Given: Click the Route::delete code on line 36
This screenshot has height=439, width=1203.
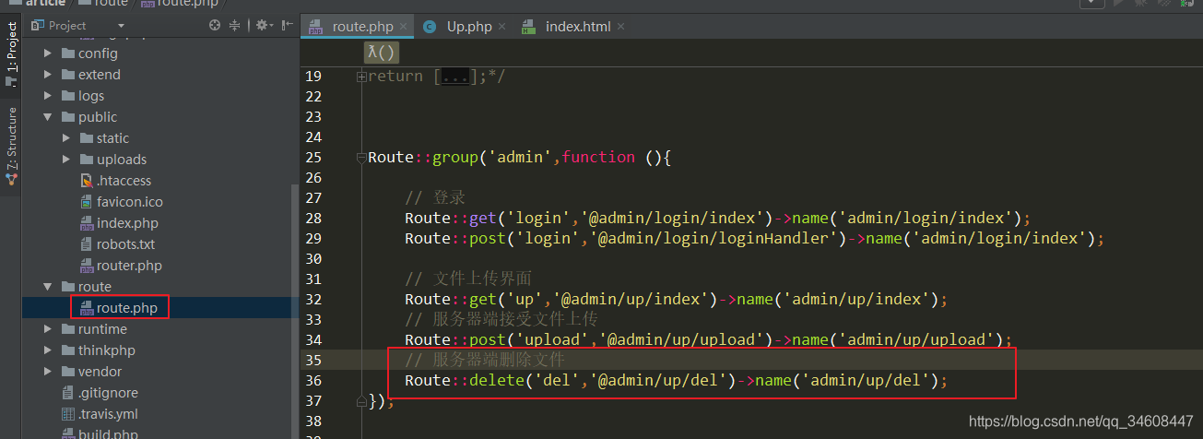Looking at the screenshot, I should tap(676, 381).
